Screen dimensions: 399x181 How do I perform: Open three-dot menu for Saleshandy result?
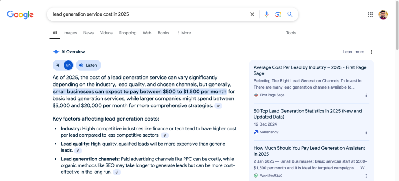(x=366, y=132)
